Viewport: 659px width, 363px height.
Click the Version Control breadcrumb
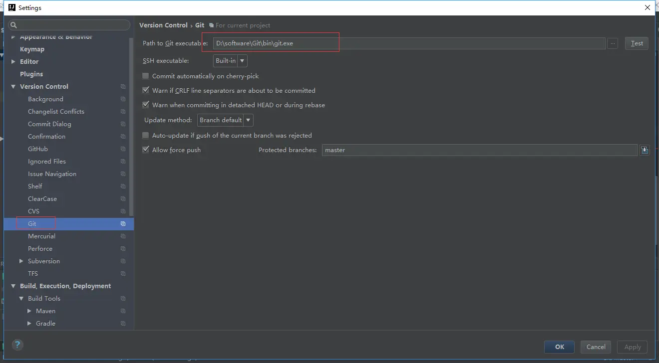163,25
